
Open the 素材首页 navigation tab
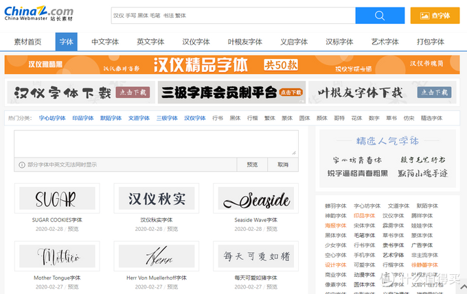tap(27, 42)
